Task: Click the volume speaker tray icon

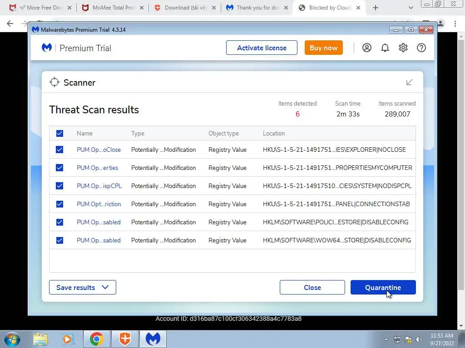Action: pyautogui.click(x=419, y=339)
